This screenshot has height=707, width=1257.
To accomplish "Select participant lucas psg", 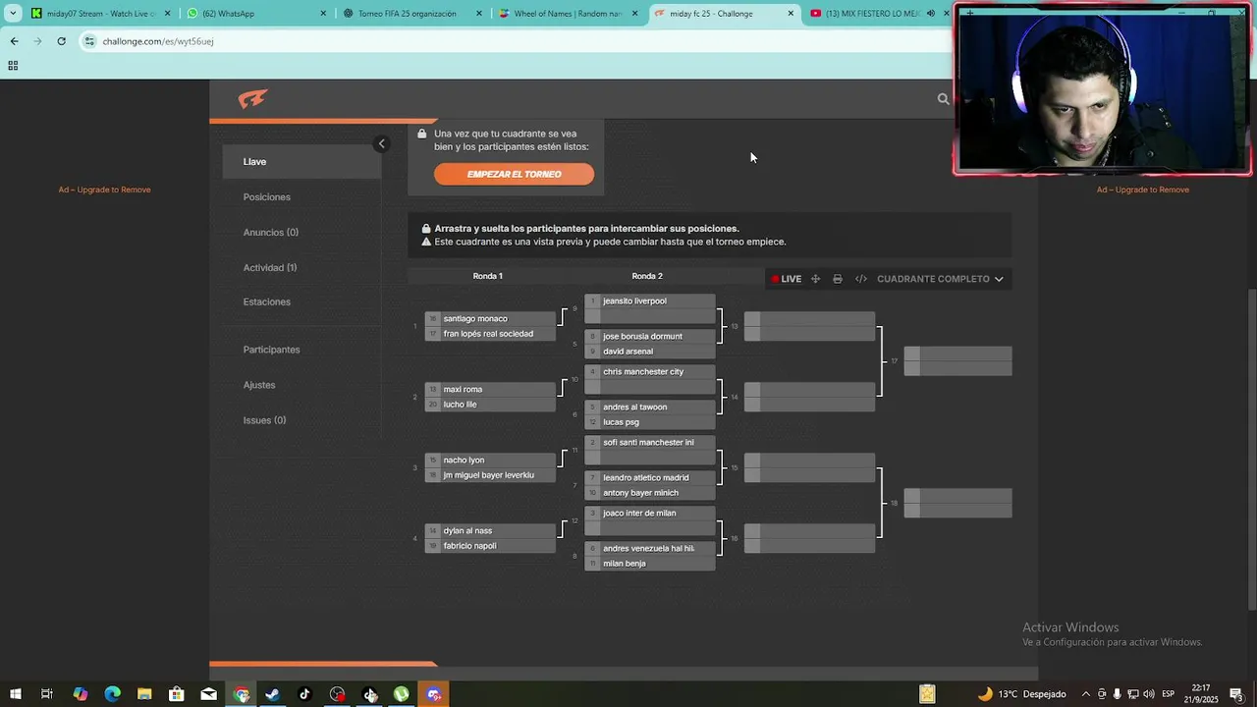I will (650, 422).
